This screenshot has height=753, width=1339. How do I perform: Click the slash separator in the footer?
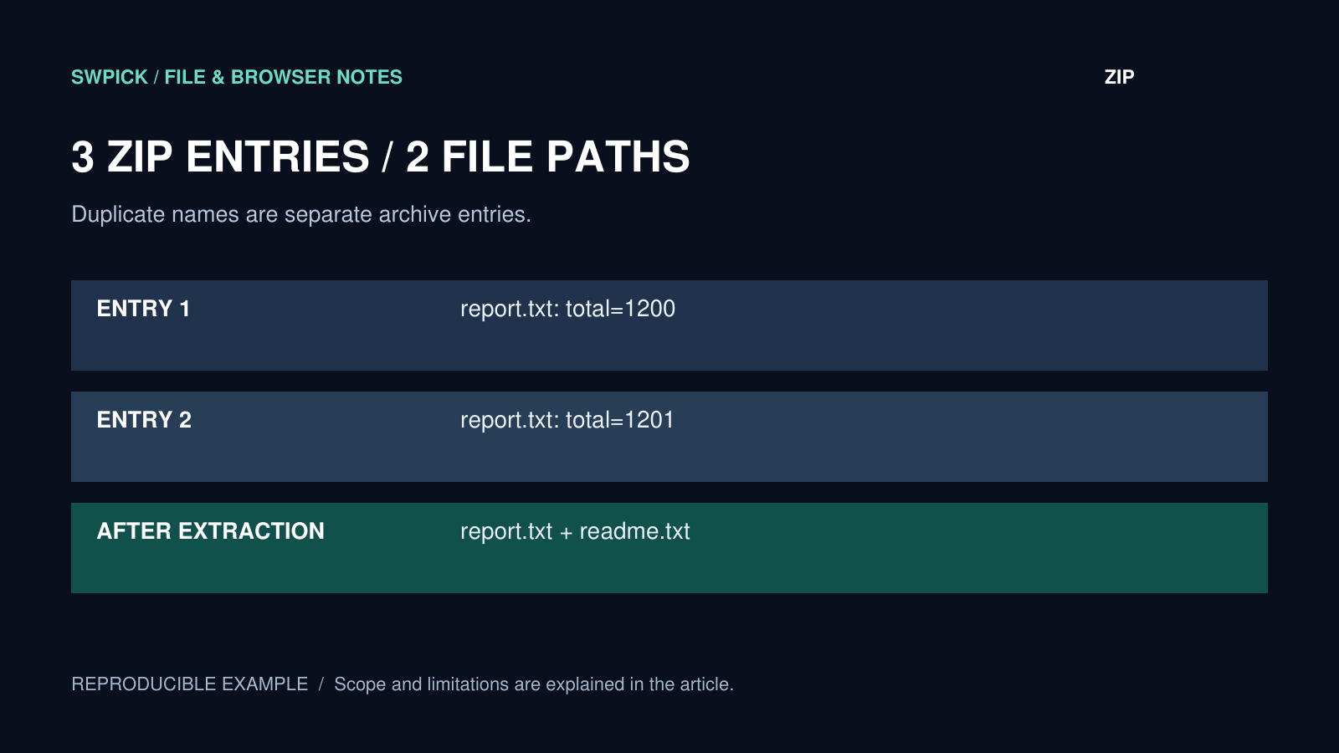click(321, 684)
